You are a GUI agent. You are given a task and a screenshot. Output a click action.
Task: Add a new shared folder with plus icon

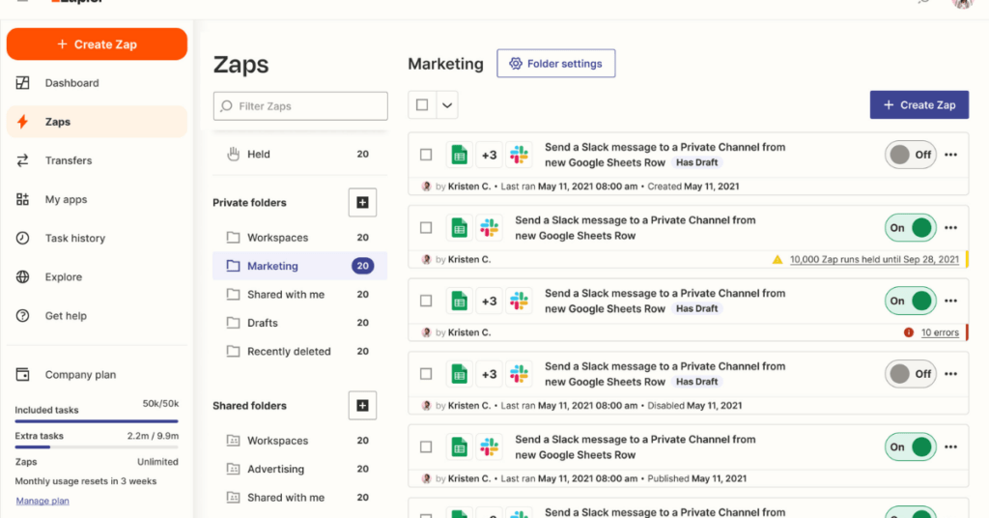(362, 406)
